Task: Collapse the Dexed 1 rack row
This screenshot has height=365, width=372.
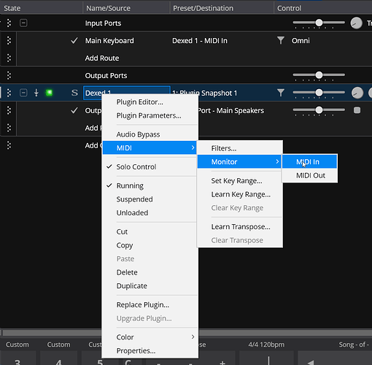Action: pyautogui.click(x=23, y=93)
